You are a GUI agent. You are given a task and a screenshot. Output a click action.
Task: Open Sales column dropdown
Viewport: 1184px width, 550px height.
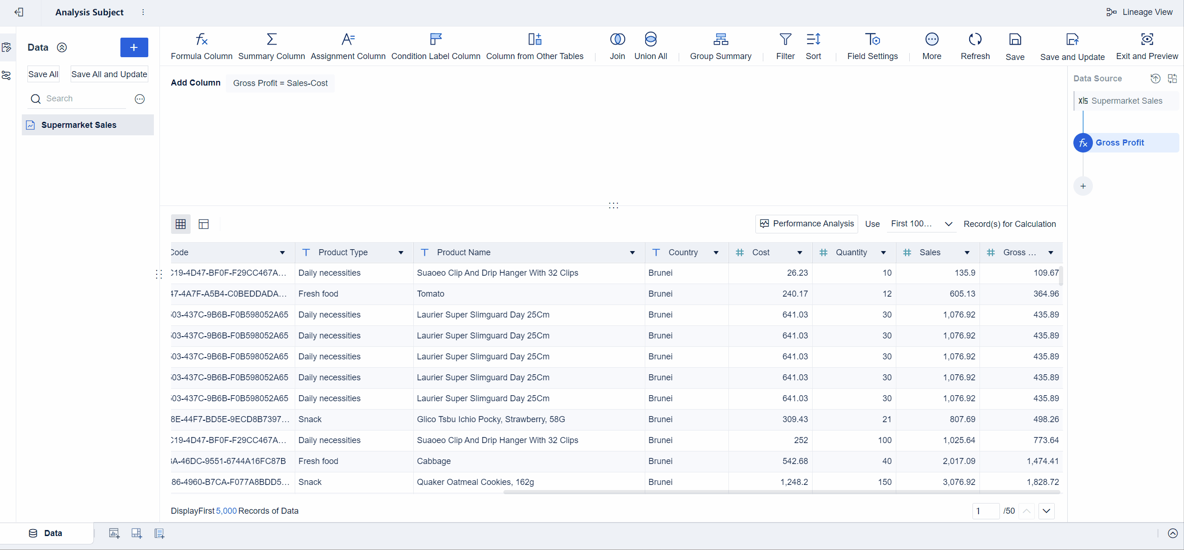point(967,252)
